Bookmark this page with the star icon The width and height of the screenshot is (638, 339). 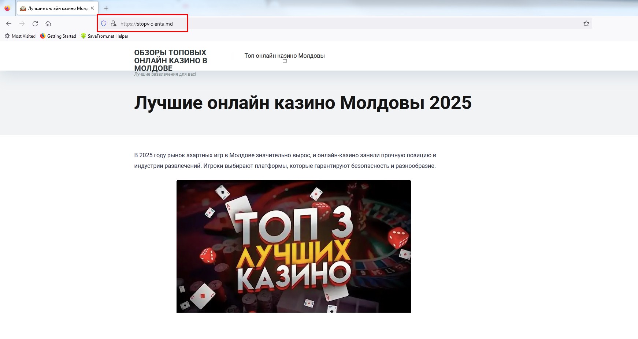coord(586,24)
